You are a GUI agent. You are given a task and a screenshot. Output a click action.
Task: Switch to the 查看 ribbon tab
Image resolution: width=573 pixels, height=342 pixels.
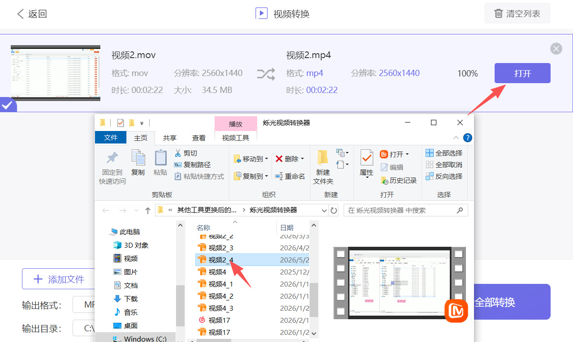(x=199, y=138)
